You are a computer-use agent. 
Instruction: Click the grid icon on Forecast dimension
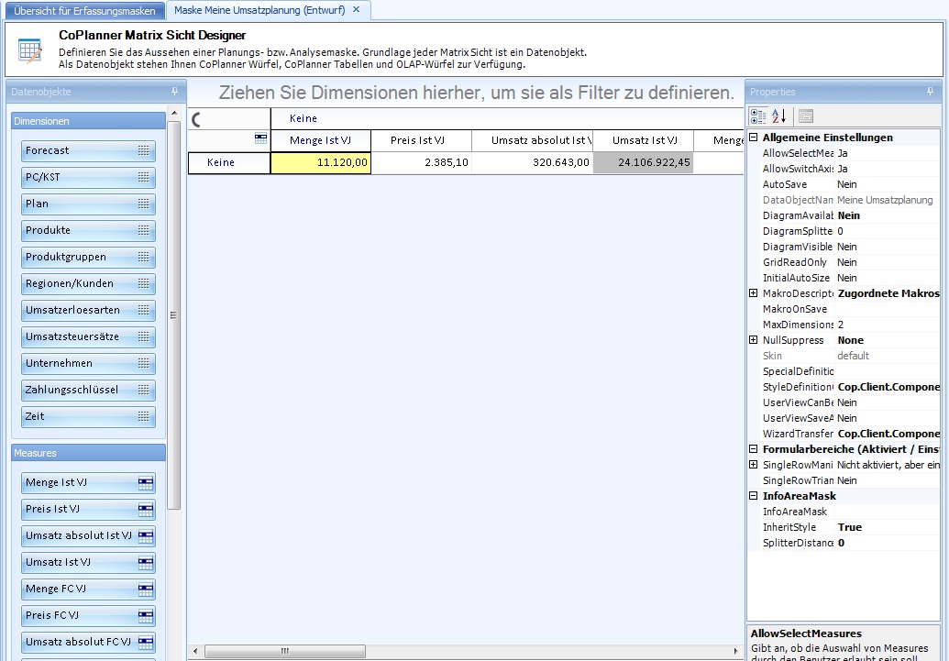click(x=143, y=150)
